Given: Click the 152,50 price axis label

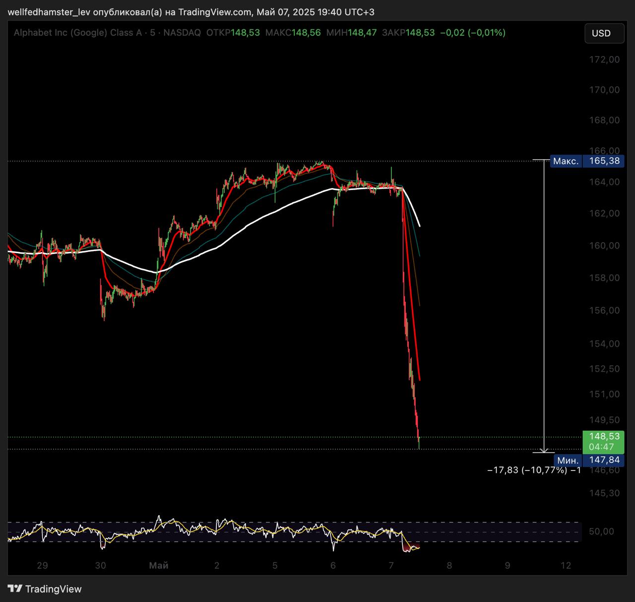Looking at the screenshot, I should pyautogui.click(x=604, y=369).
